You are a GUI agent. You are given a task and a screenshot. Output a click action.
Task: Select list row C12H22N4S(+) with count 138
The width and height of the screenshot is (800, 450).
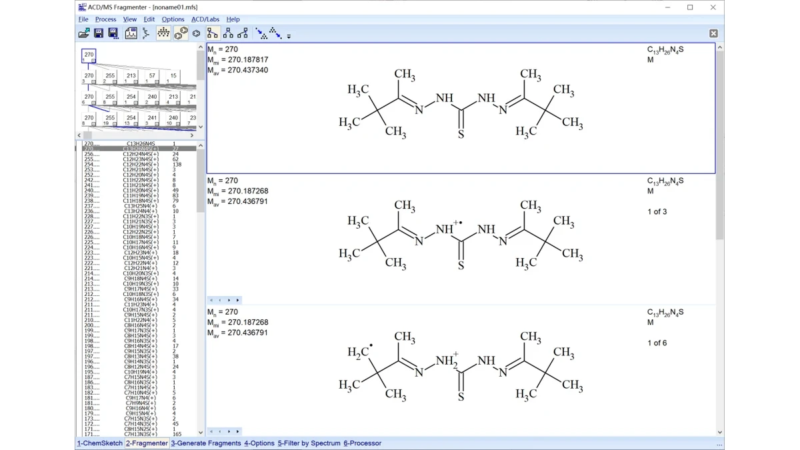(139, 165)
